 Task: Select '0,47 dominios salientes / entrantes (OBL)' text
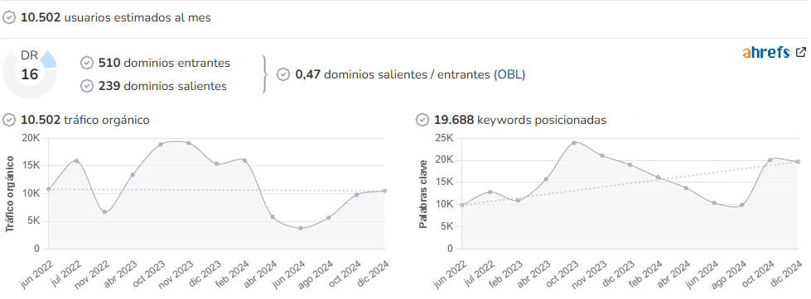[410, 74]
